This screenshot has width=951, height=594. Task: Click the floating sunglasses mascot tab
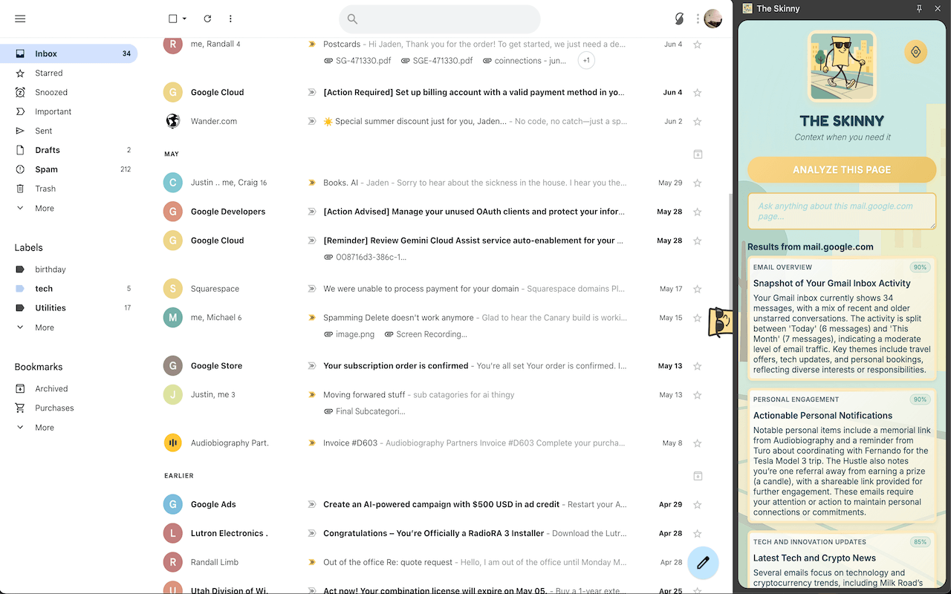[x=721, y=322]
